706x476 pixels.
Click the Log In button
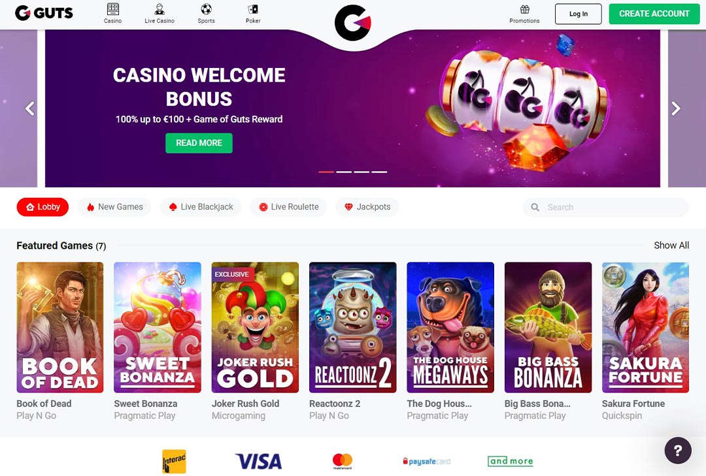click(x=578, y=14)
